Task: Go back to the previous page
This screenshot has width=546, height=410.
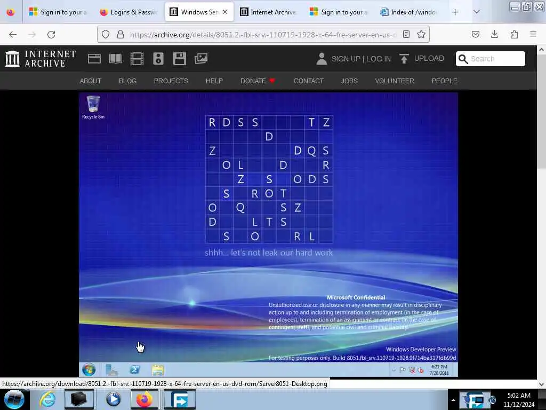Action: tap(13, 35)
